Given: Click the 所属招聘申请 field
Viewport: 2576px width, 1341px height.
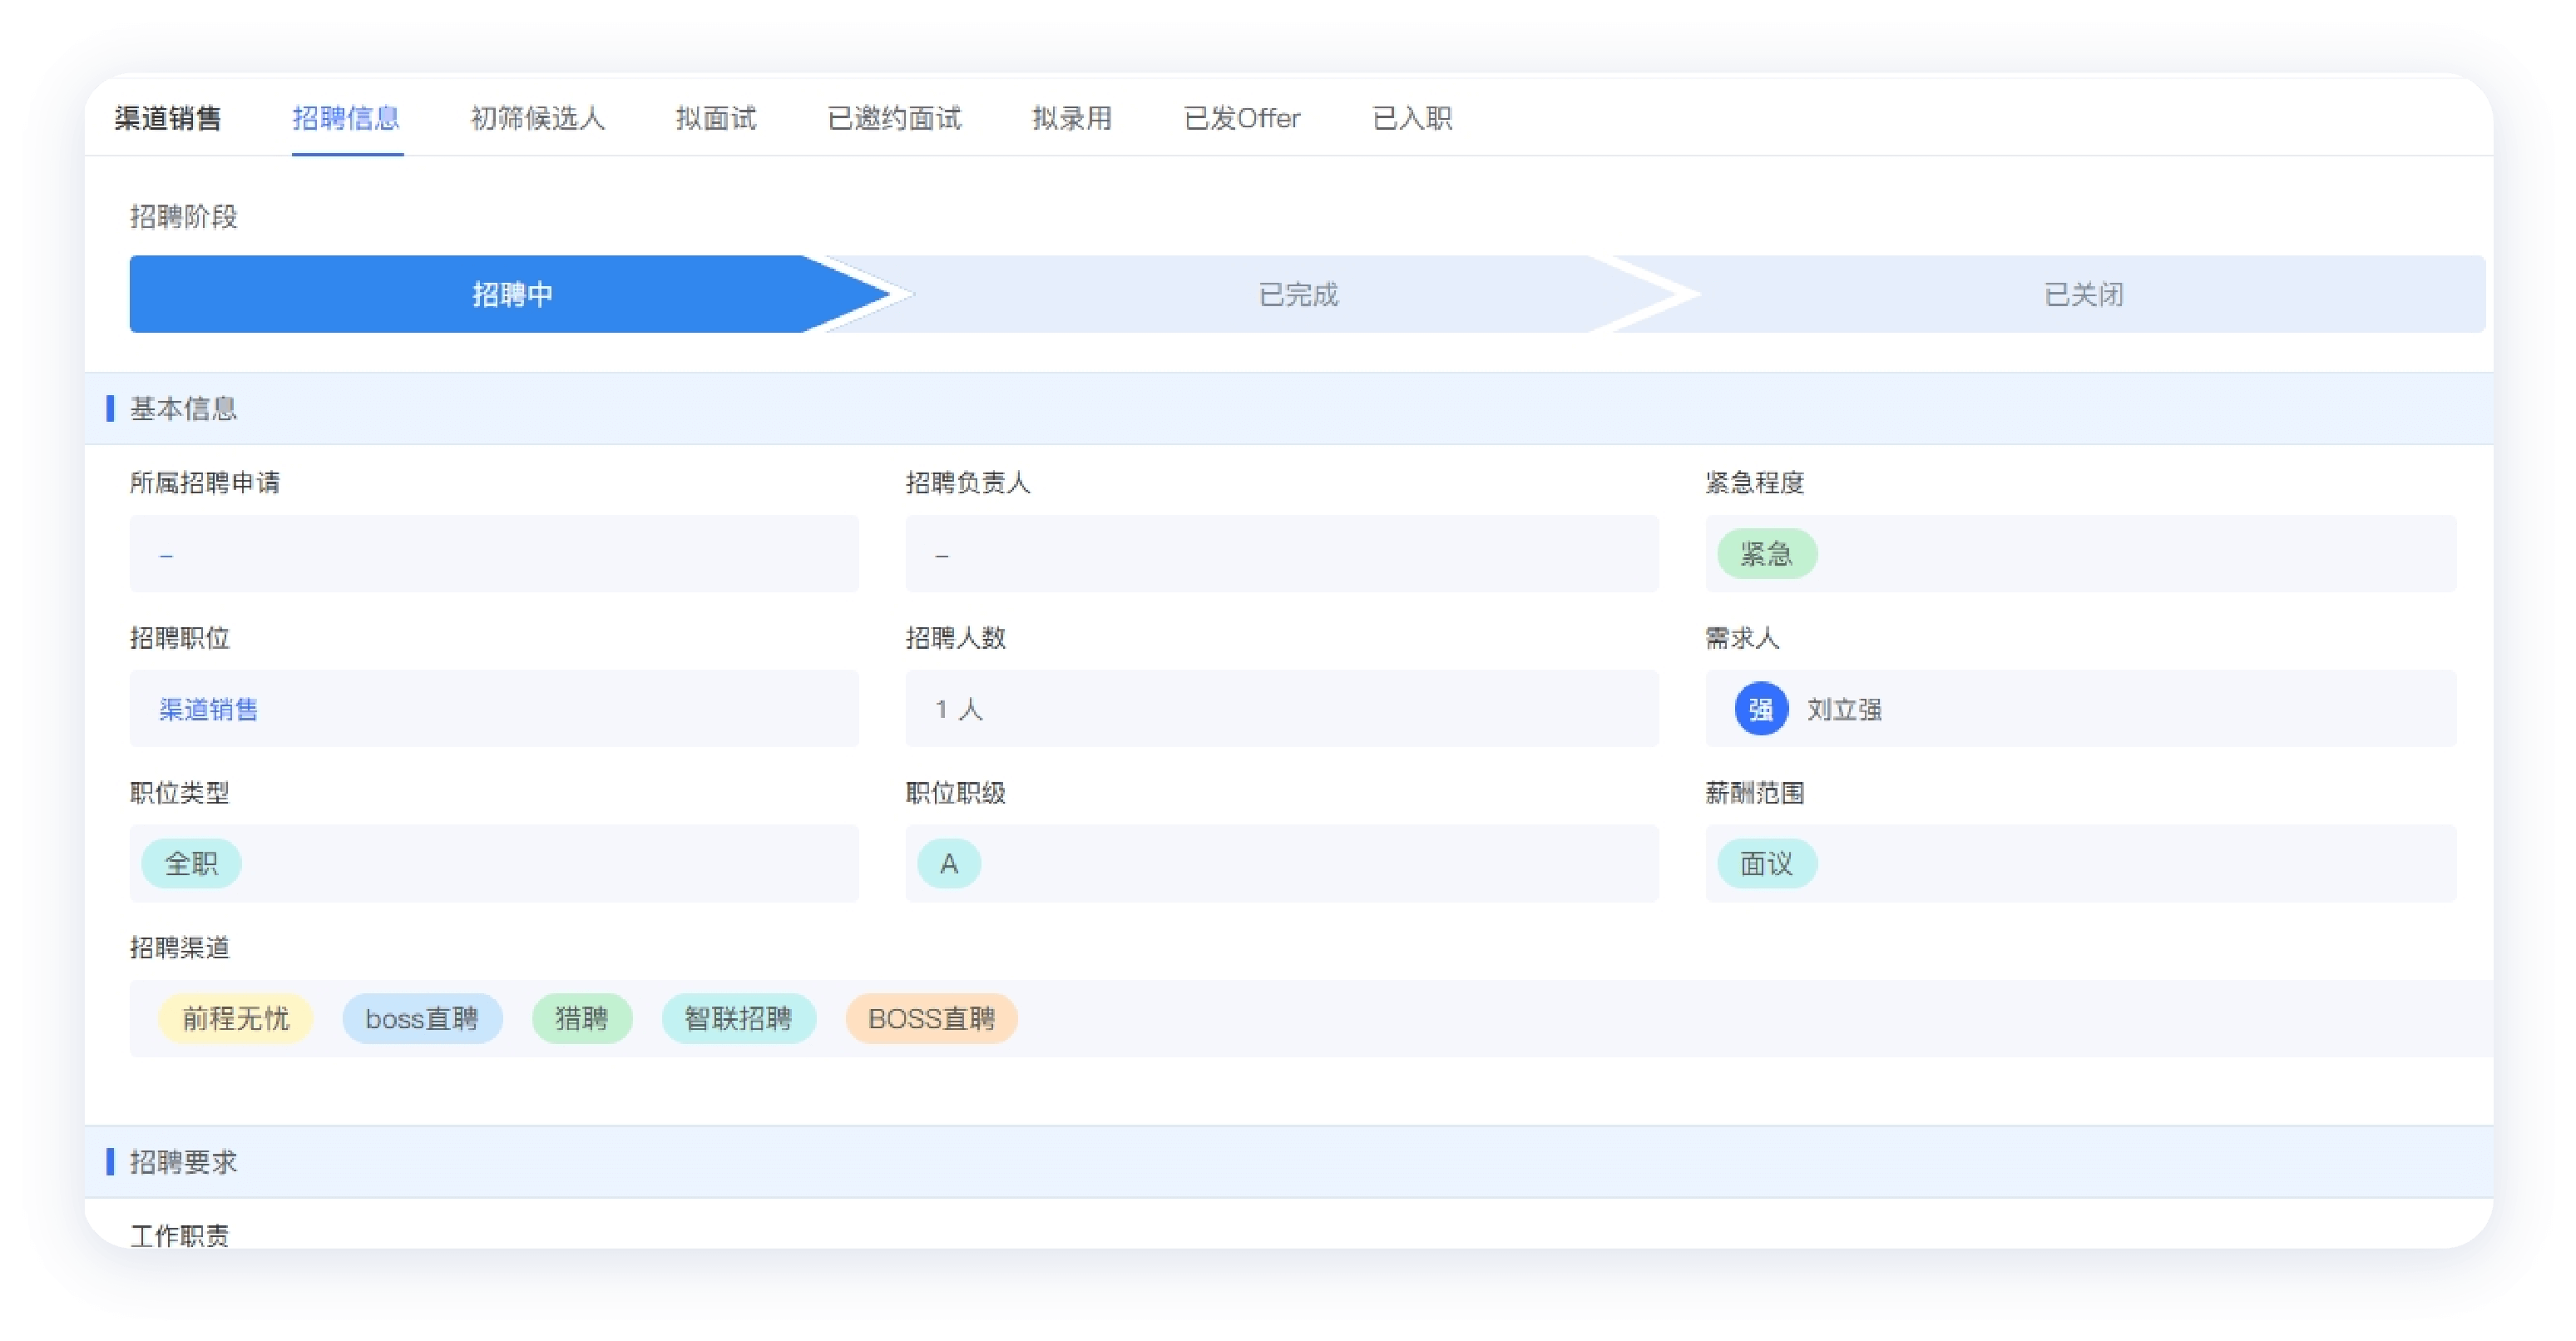Looking at the screenshot, I should pos(494,554).
